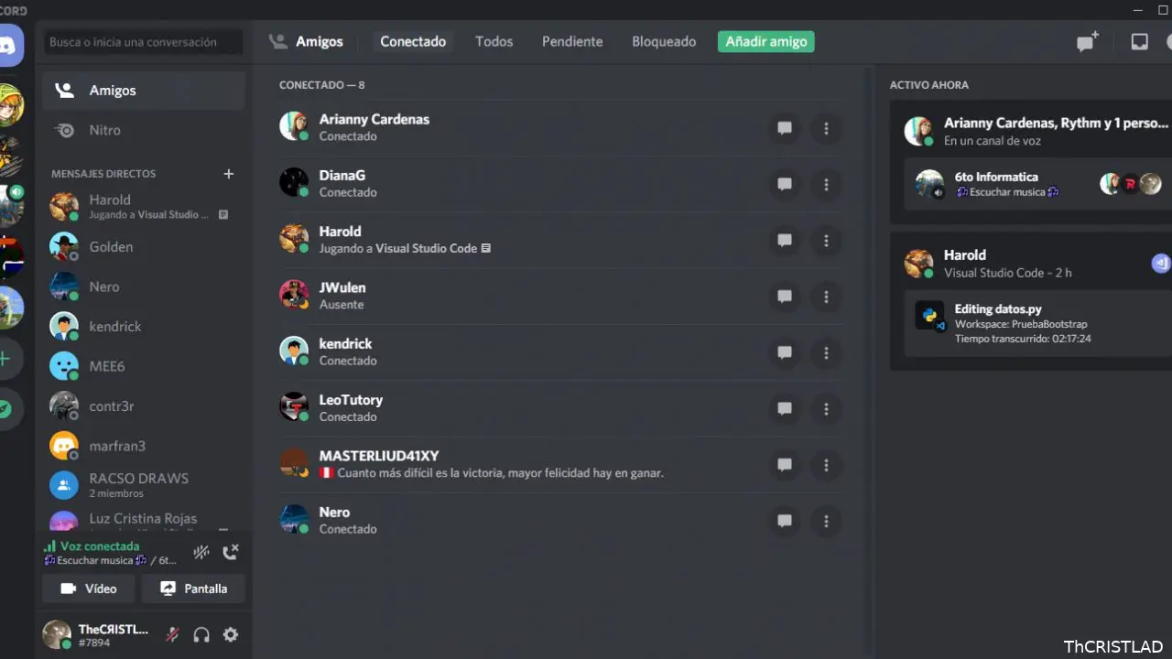Click Voz conectada status text
Image resolution: width=1172 pixels, height=659 pixels.
[x=100, y=546]
